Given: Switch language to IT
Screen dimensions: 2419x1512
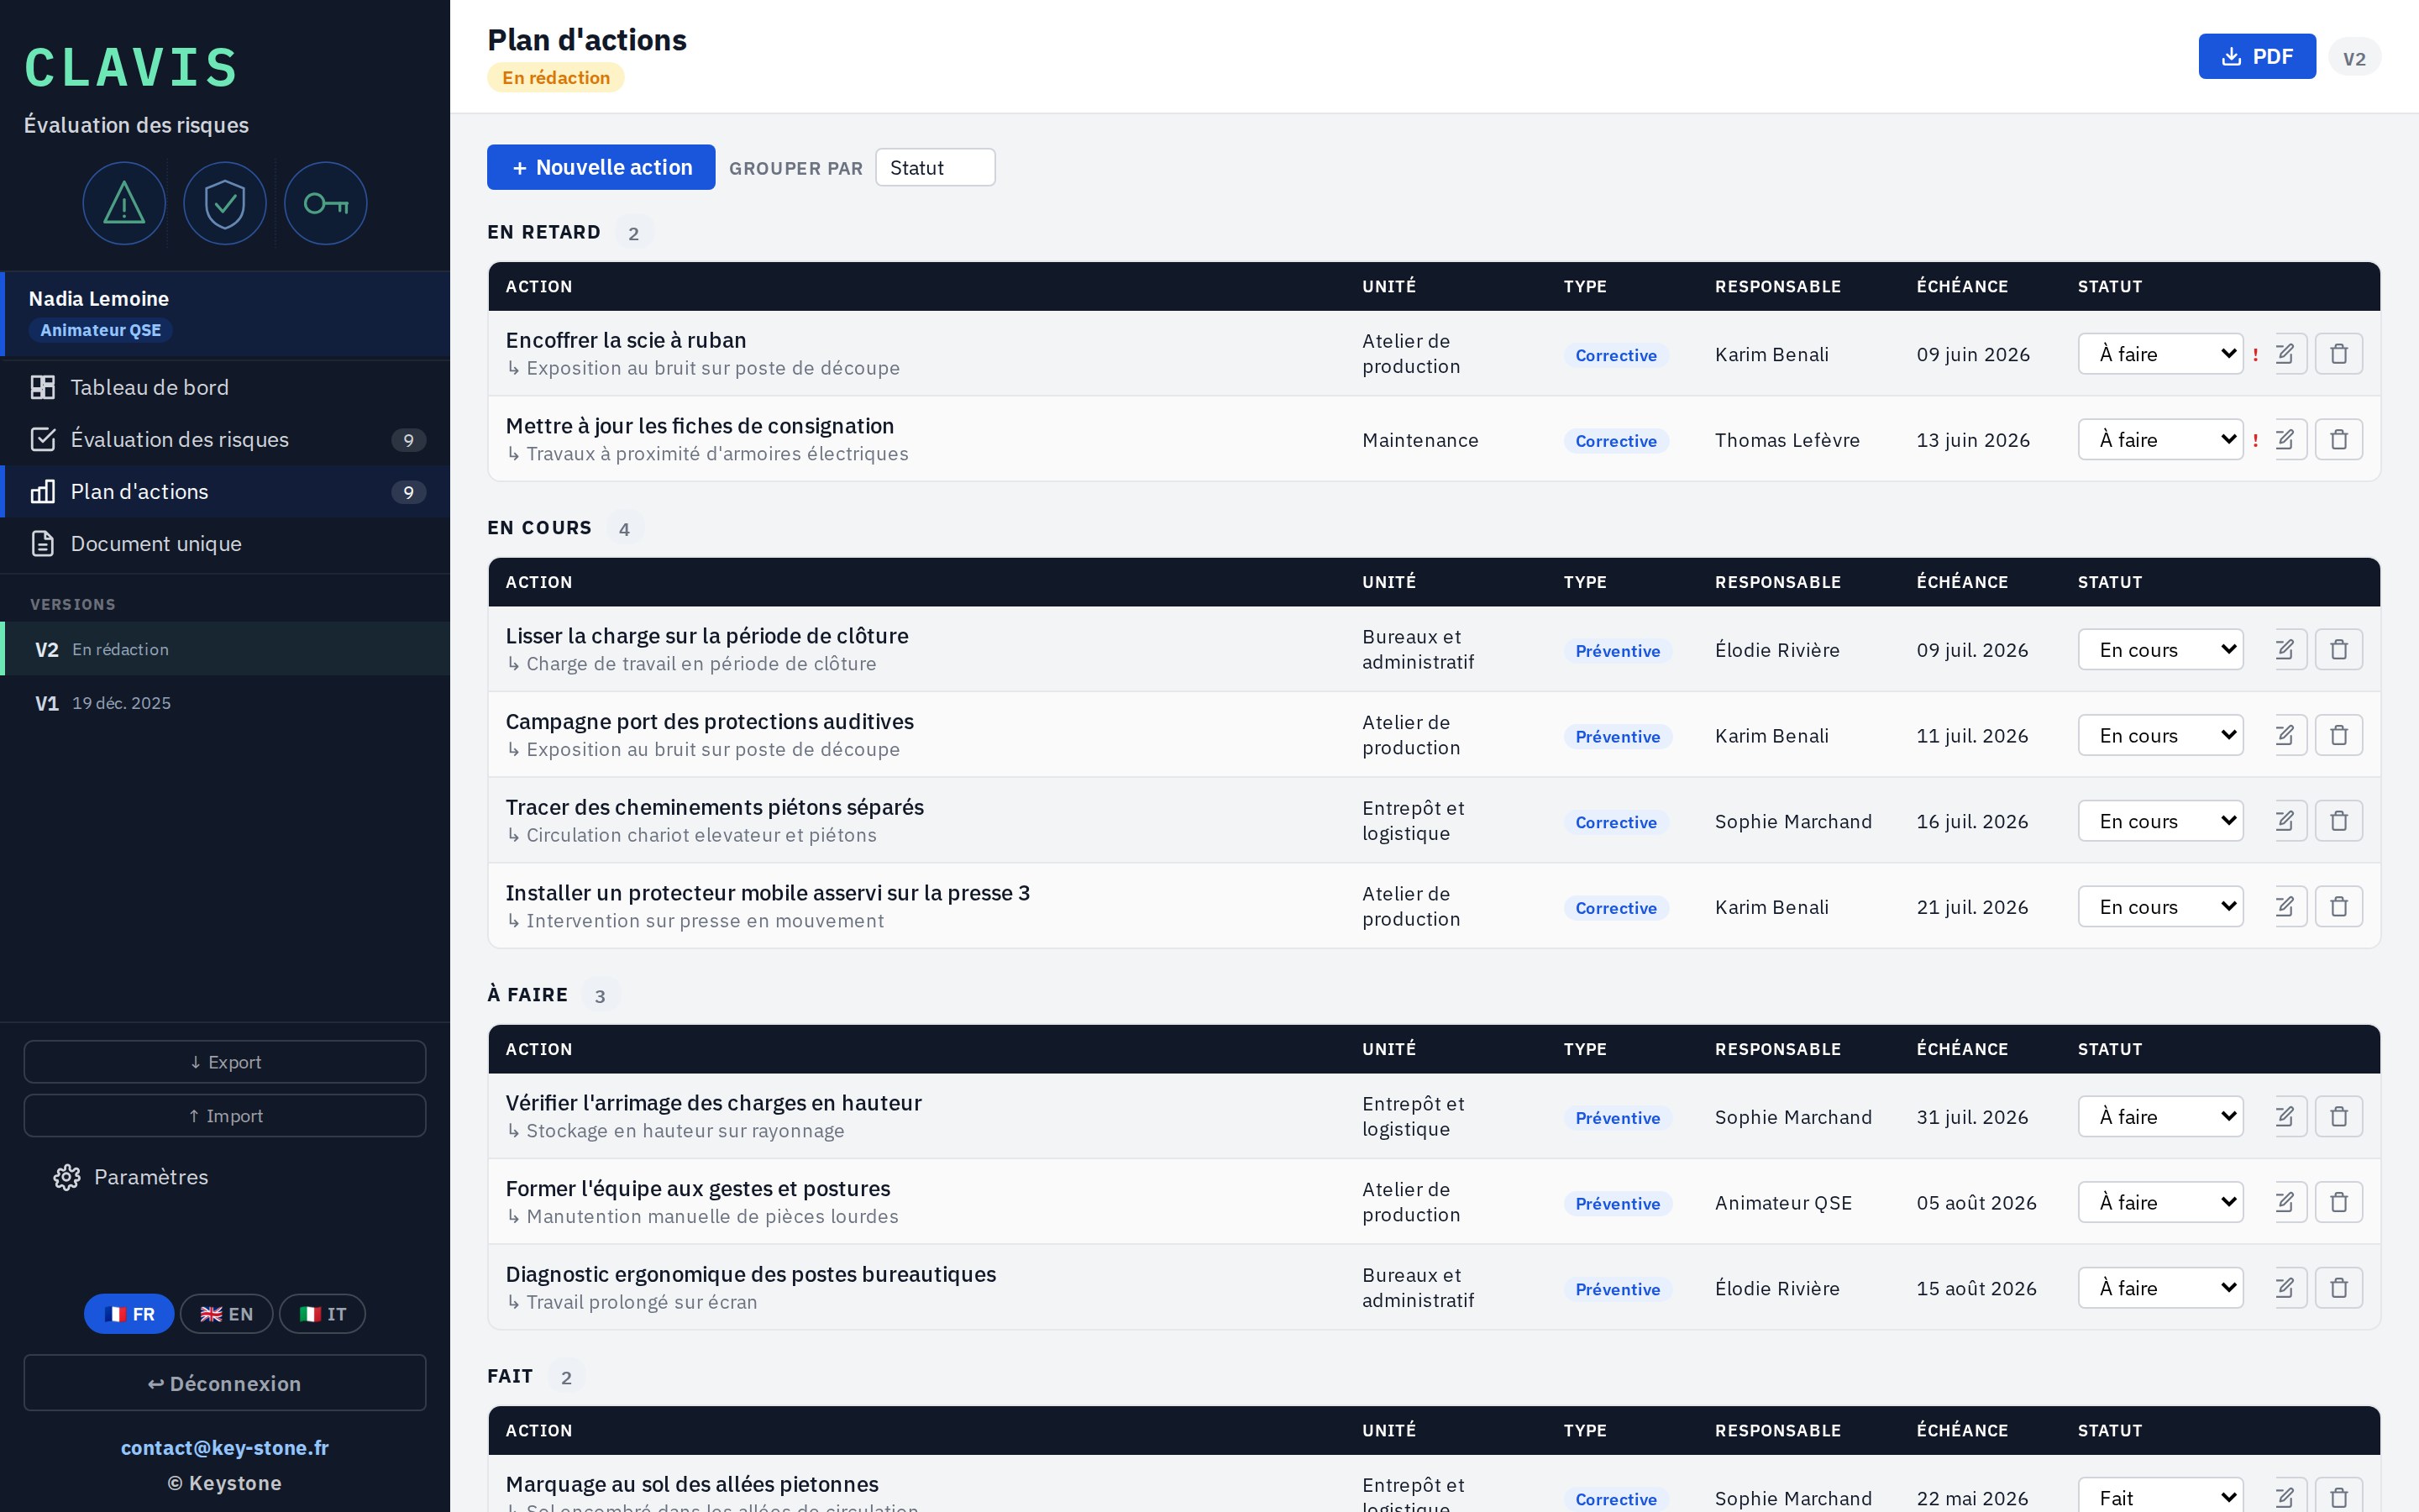Looking at the screenshot, I should click(x=323, y=1314).
